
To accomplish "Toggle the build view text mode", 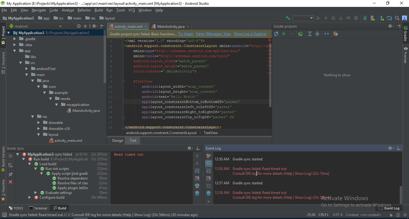I will click(x=10, y=165).
